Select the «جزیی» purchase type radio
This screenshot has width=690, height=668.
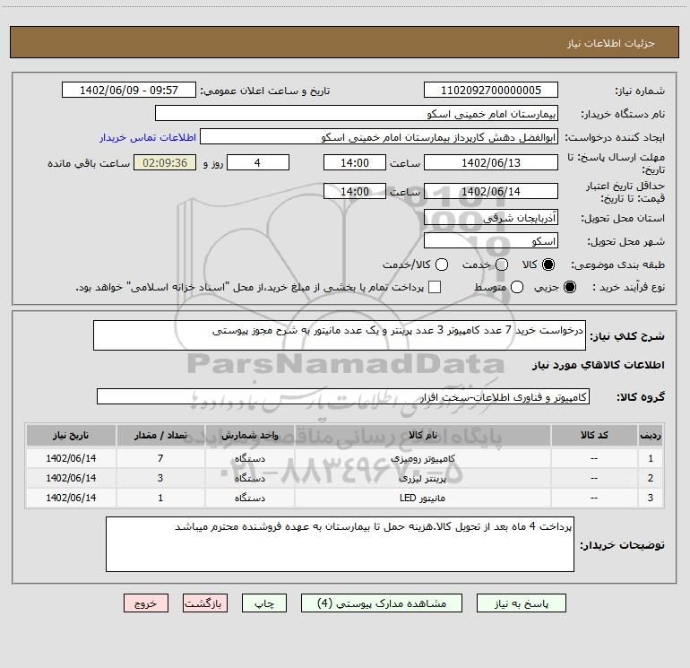point(572,288)
